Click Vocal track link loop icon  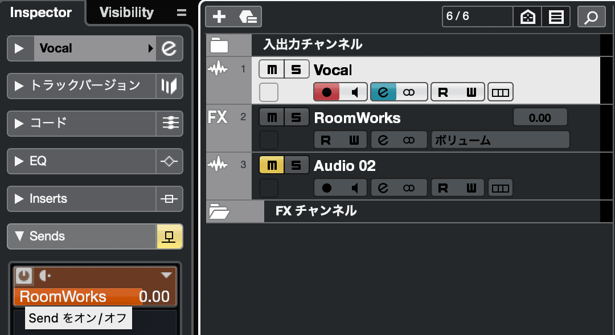coord(409,92)
